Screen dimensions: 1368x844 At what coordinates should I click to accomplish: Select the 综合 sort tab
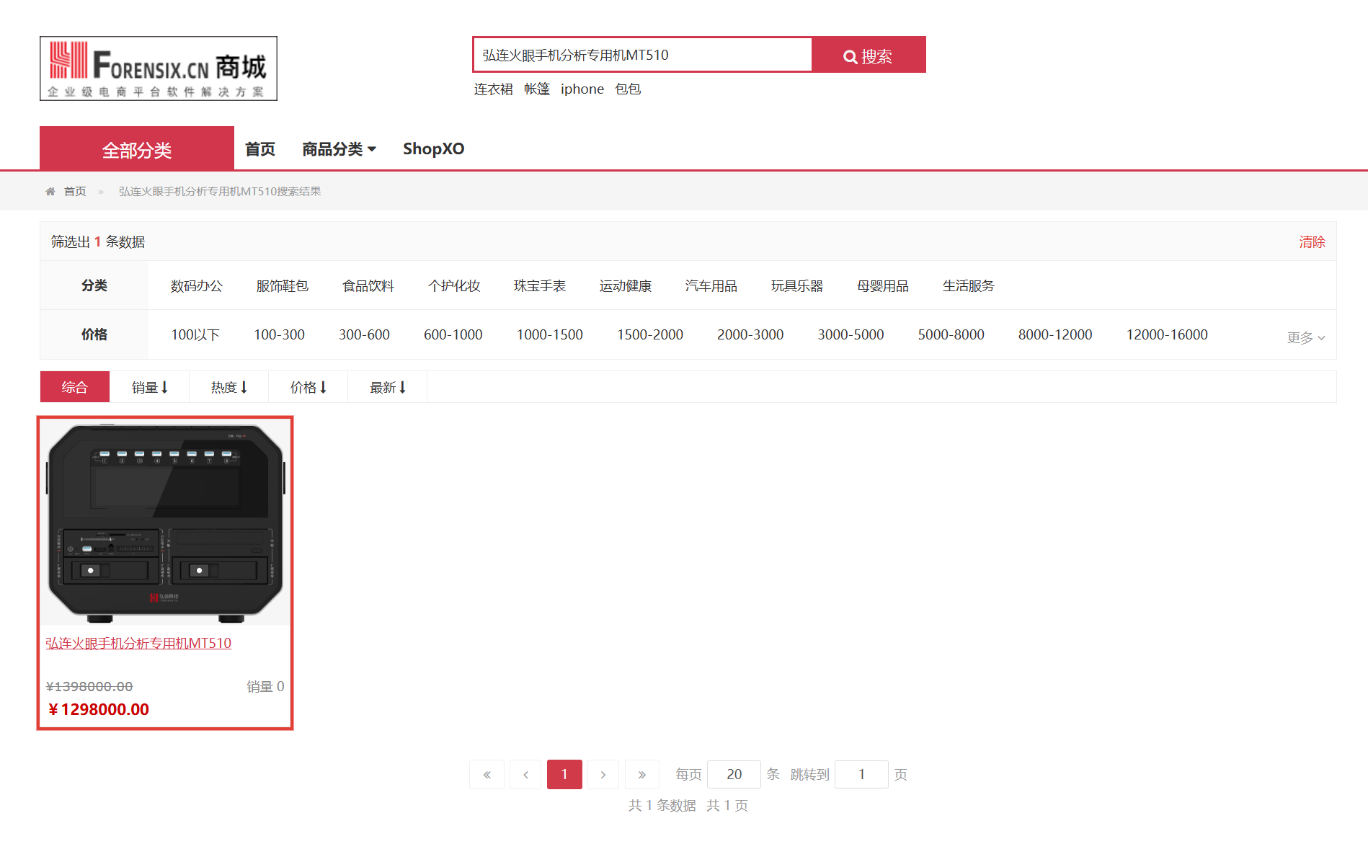75,387
